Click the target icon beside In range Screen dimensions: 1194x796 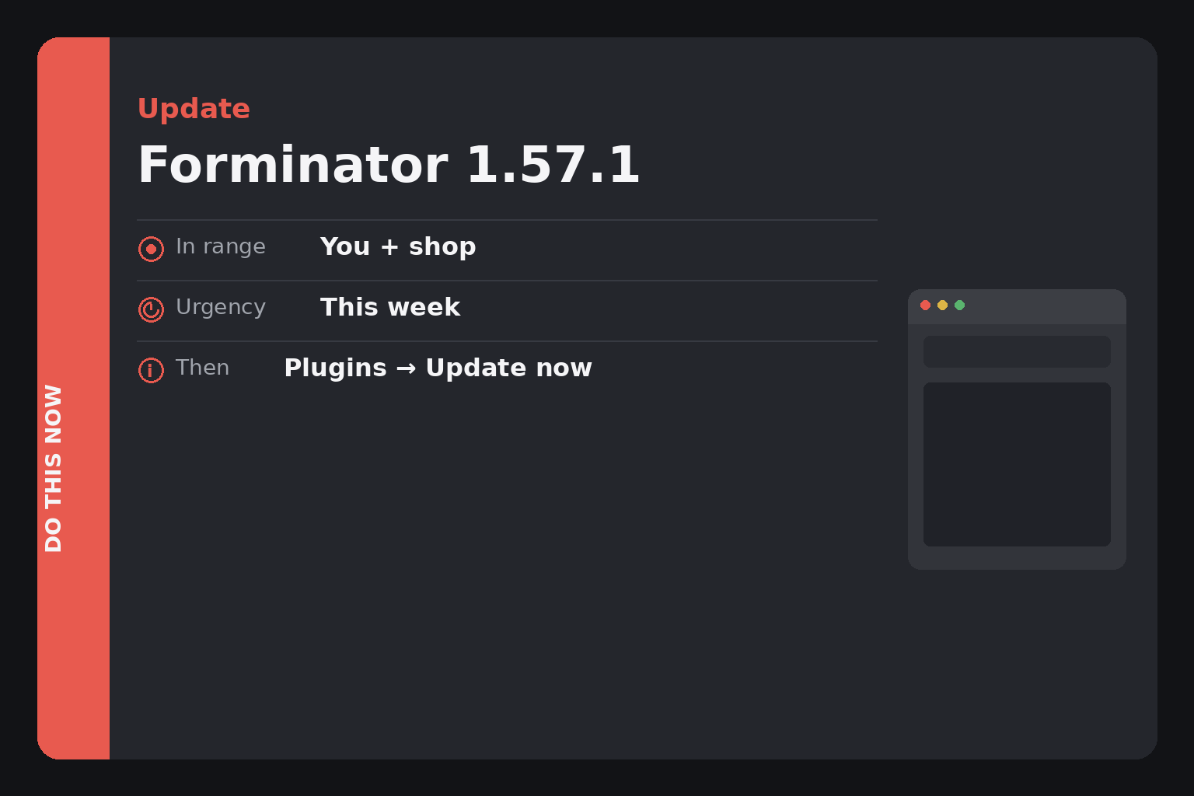(151, 249)
